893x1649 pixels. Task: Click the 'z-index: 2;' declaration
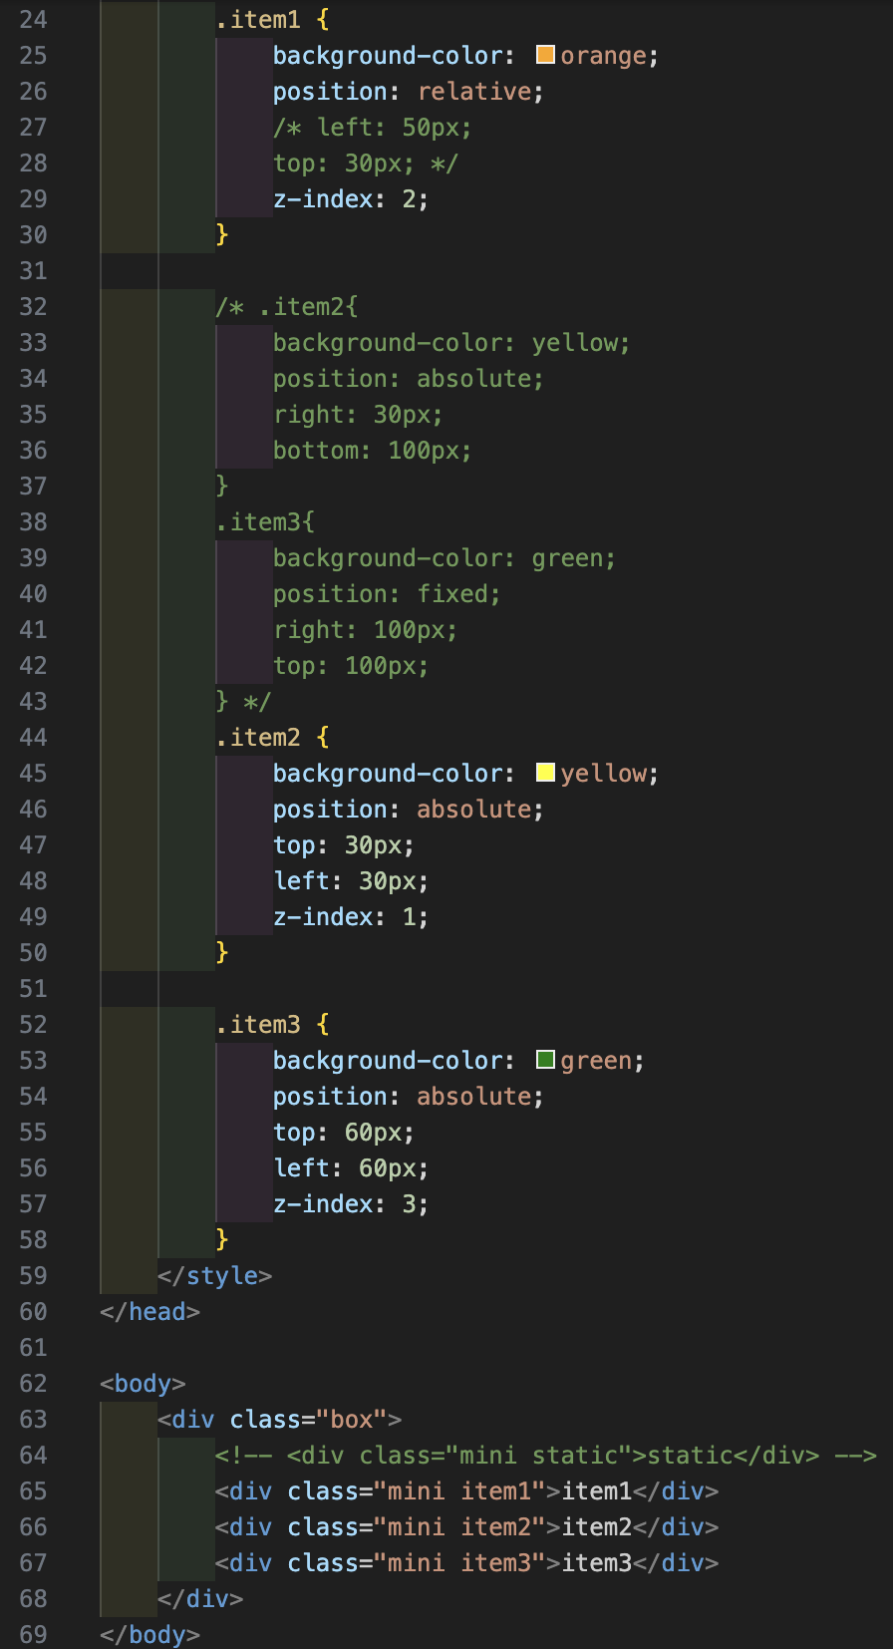(351, 198)
